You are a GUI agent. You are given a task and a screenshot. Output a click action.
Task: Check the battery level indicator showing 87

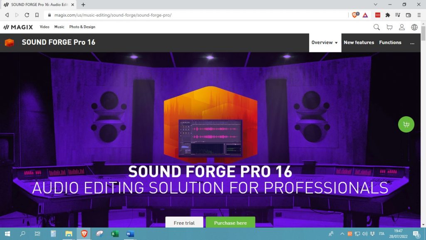[351, 233]
